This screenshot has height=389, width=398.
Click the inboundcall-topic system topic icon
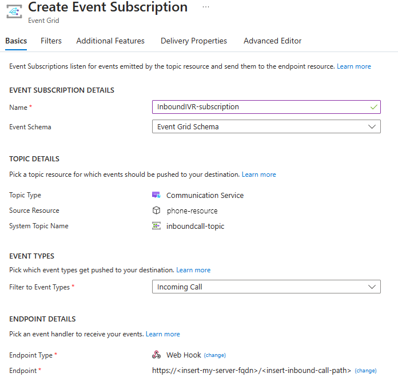[156, 226]
